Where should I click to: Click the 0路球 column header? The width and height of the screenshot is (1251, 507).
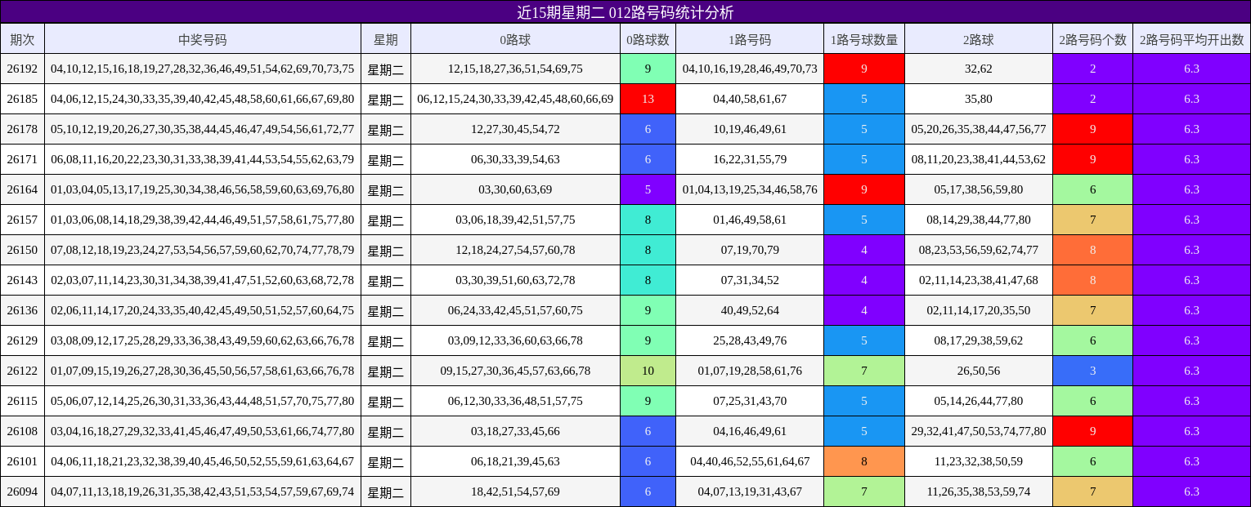point(515,38)
